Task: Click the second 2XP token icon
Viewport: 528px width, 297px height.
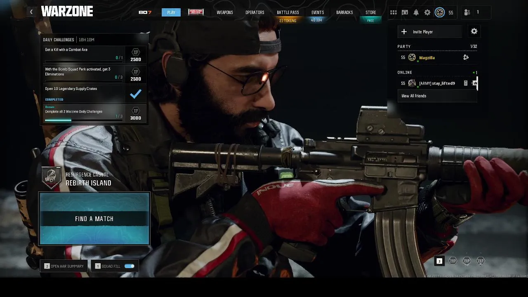Action: coord(467,261)
